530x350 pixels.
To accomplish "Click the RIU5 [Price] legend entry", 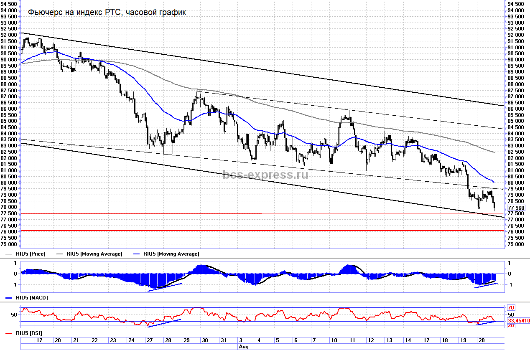I will (31, 254).
